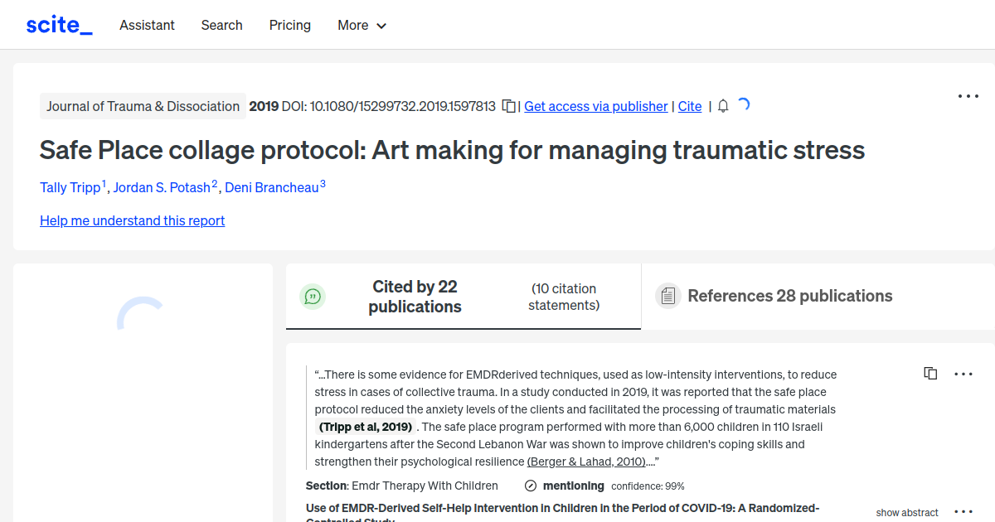This screenshot has height=522, width=995.
Task: Switch to the Cited by 22 publications tab
Action: click(415, 296)
